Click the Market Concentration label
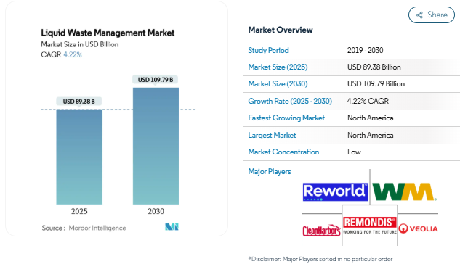This screenshot has width=460, height=272. tap(283, 152)
